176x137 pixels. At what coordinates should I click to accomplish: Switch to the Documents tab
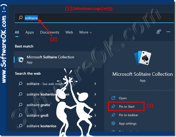pyautogui.click(x=50, y=32)
